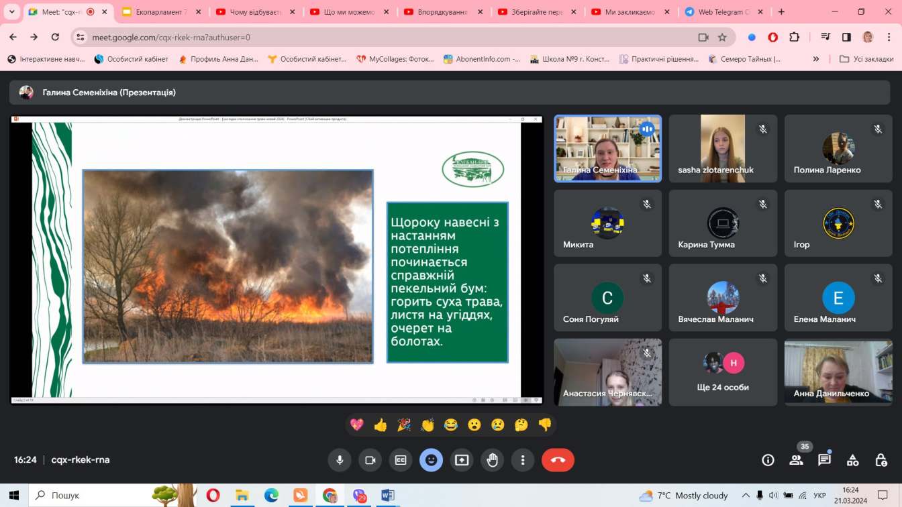
Task: Open more options three-dot menu
Action: (x=523, y=460)
